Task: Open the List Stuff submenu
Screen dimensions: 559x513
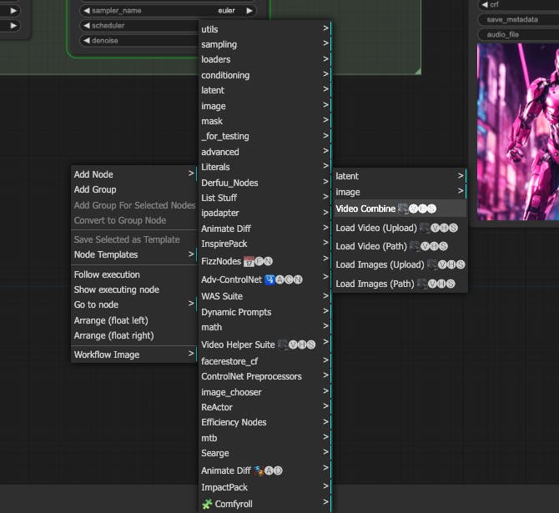Action: (264, 198)
